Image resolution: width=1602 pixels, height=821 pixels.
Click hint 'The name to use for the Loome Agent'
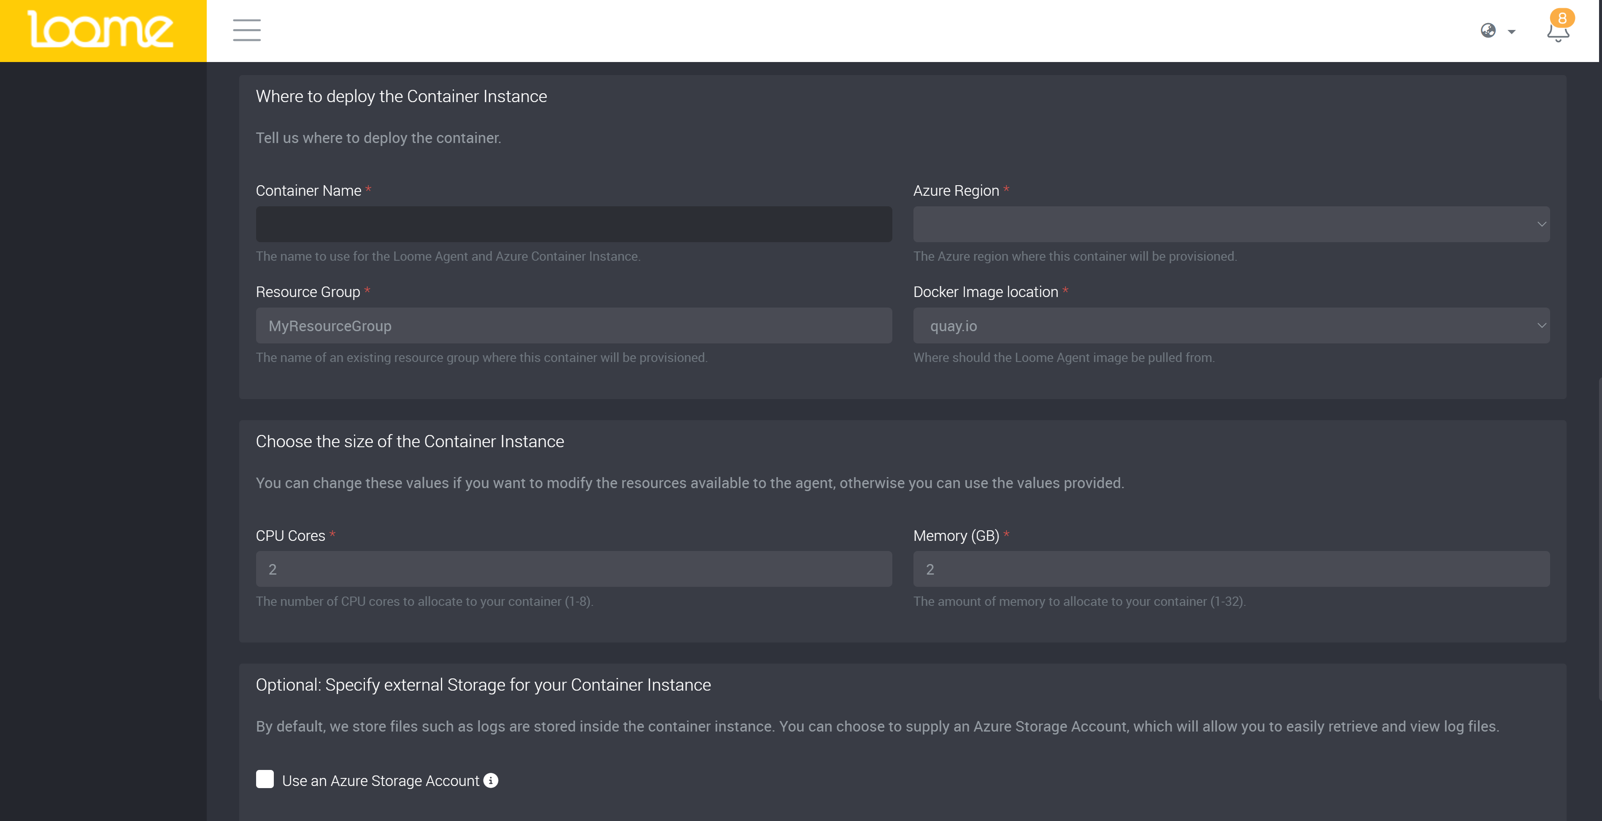tap(448, 256)
